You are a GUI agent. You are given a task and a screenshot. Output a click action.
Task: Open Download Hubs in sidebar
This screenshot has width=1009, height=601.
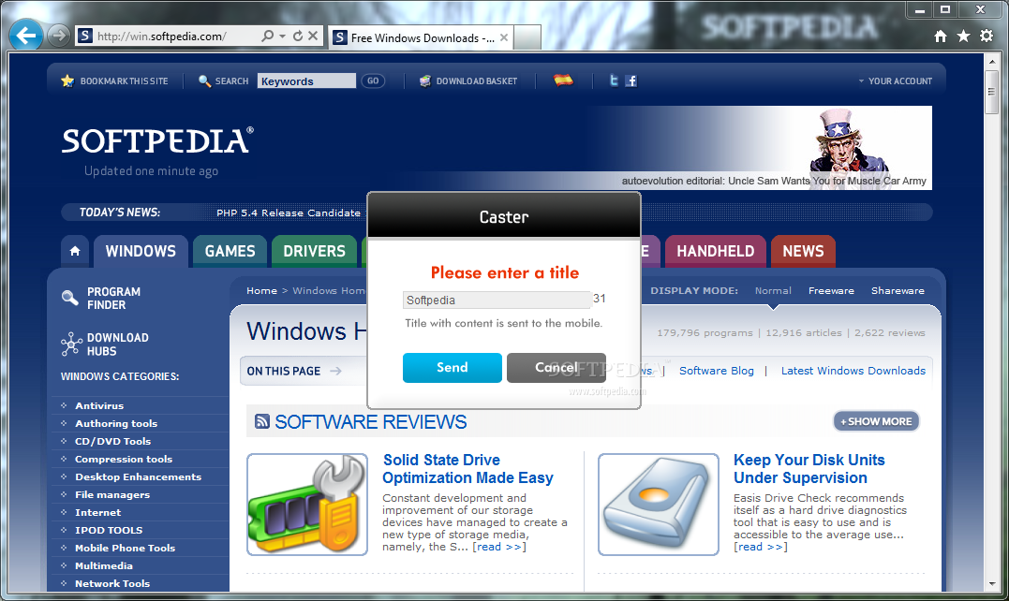tap(105, 344)
